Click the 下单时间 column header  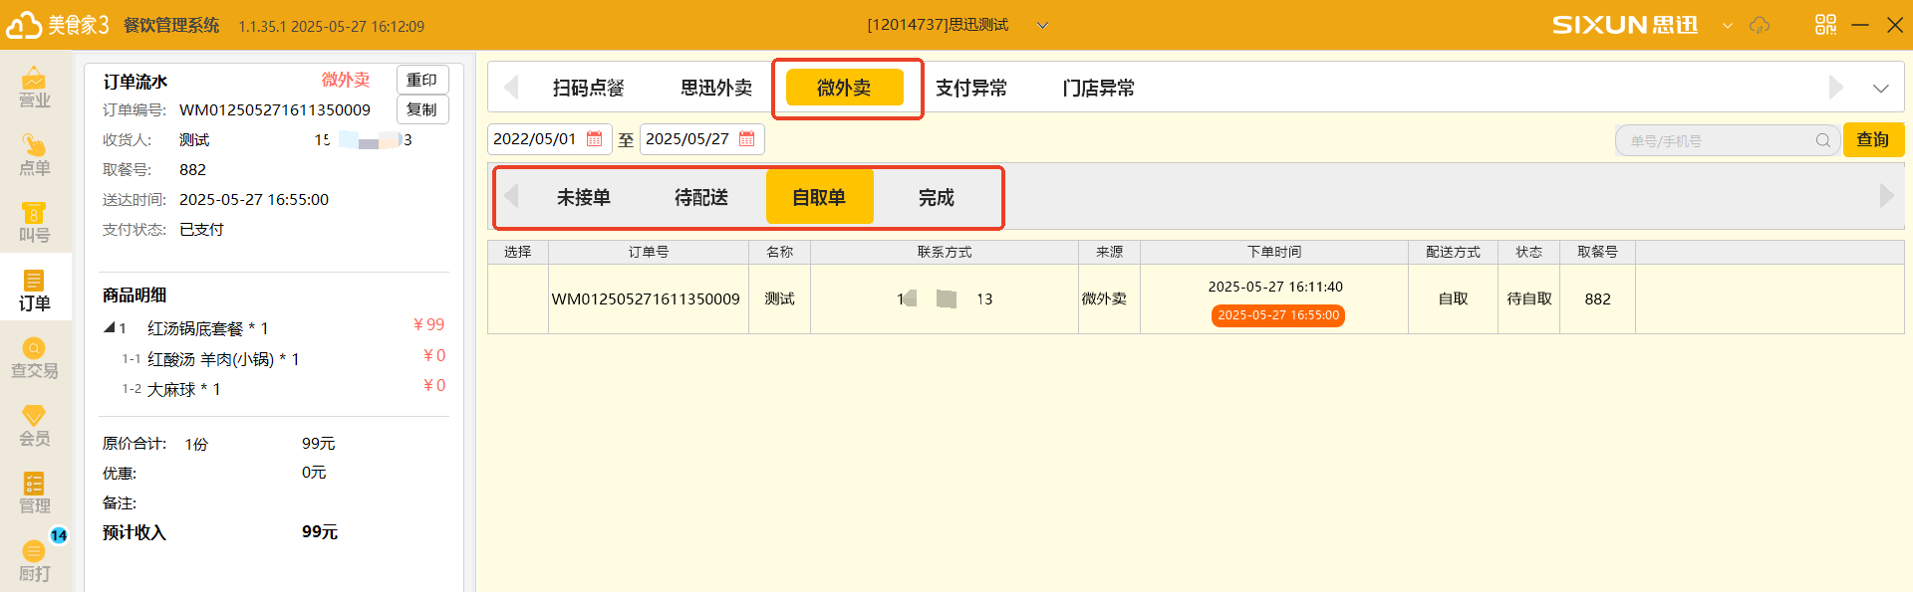pyautogui.click(x=1274, y=252)
